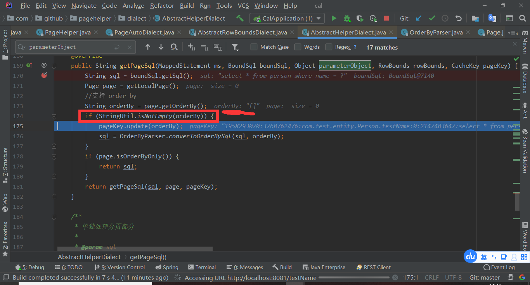Run with Coverage shield icon
The width and height of the screenshot is (530, 285).
coord(360,18)
